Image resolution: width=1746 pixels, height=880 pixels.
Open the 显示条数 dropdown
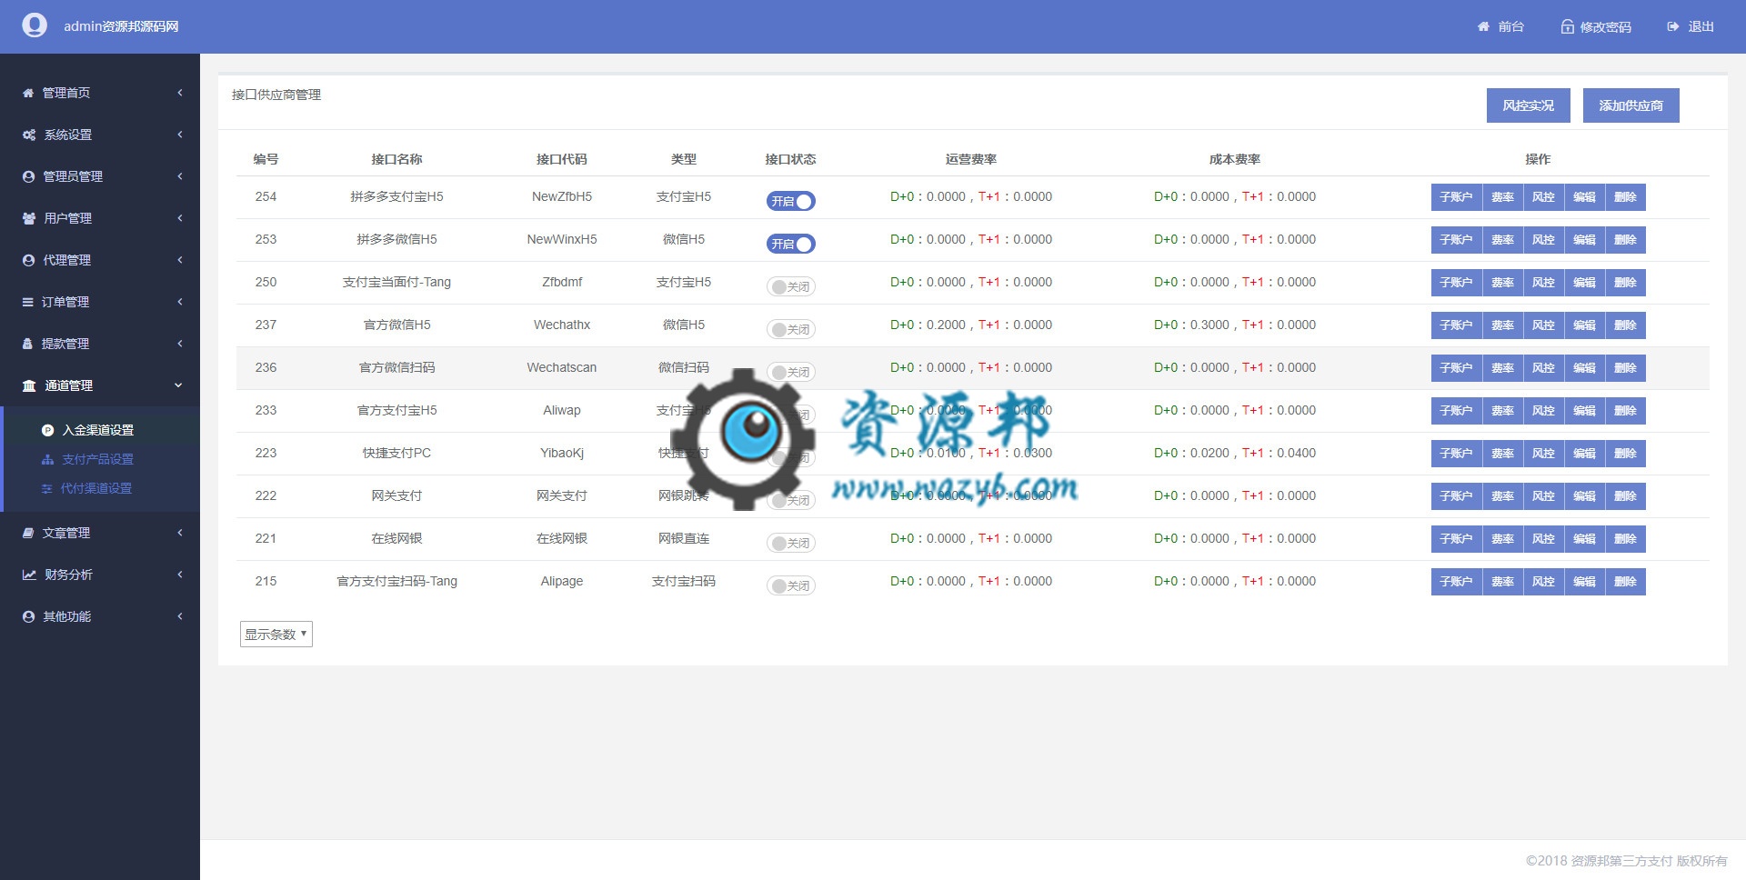[x=276, y=634]
